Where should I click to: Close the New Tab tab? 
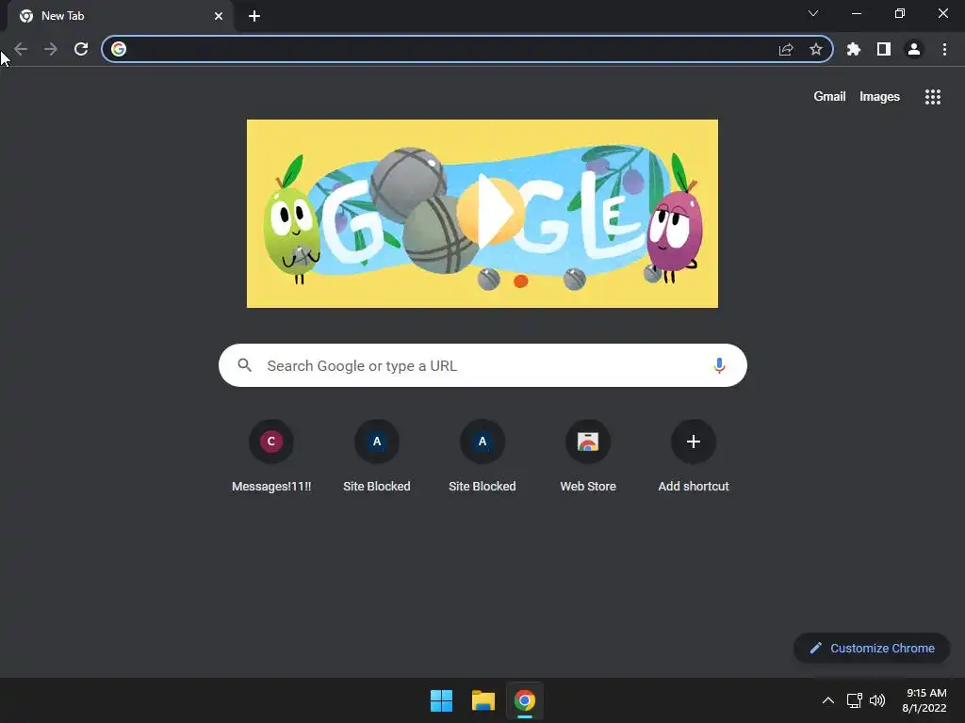pos(219,16)
